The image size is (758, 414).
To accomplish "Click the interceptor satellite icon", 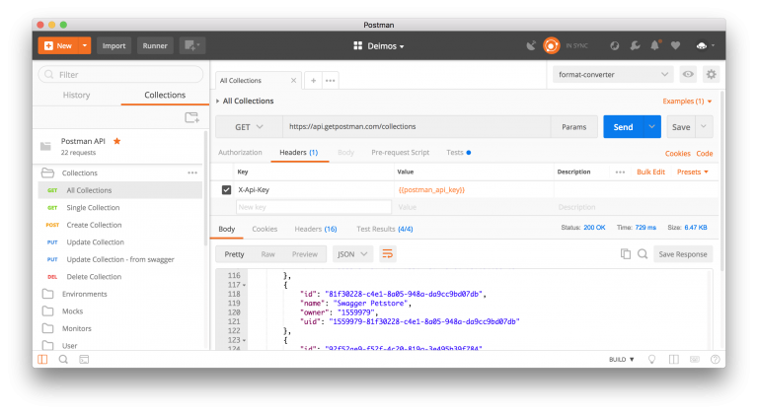I will (x=531, y=46).
